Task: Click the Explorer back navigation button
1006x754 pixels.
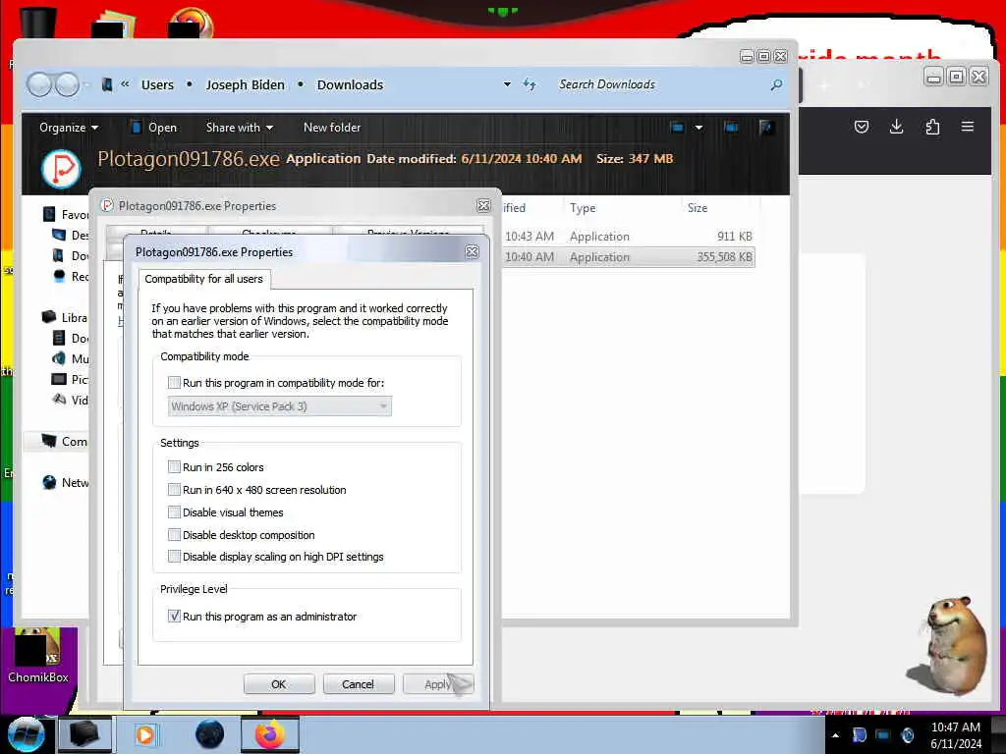Action: coord(39,84)
